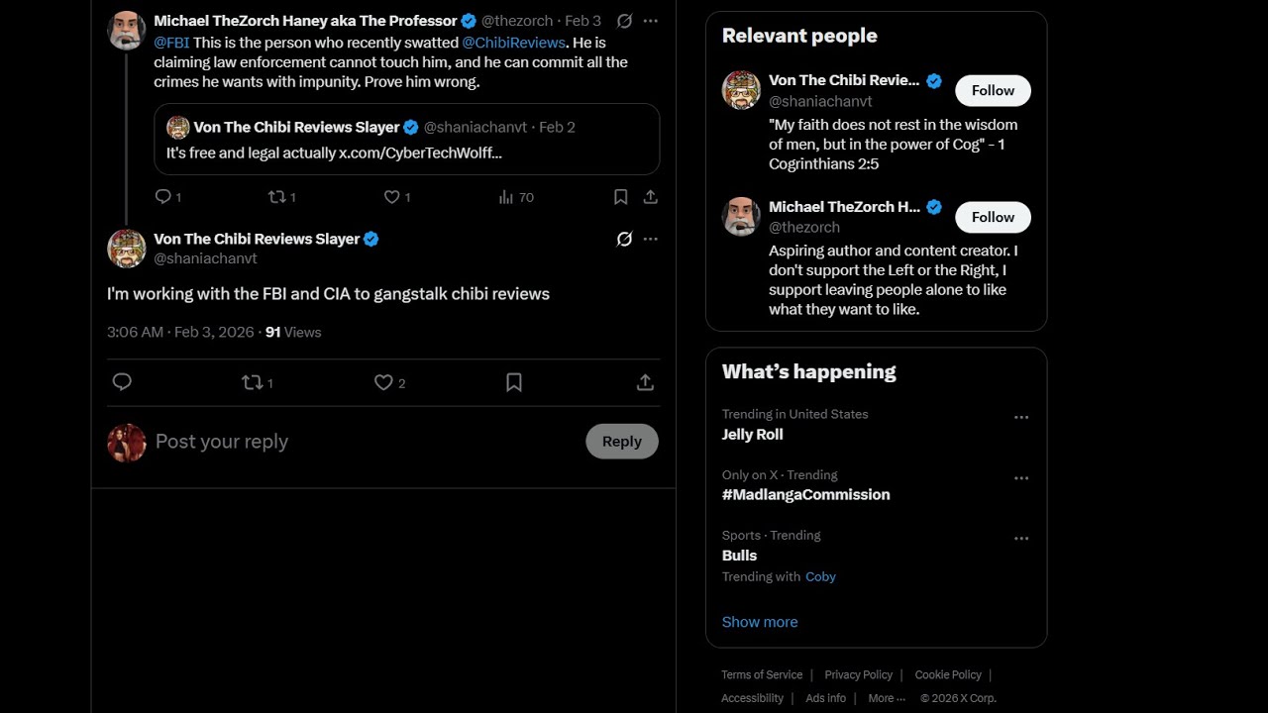Click Show more under What's happening
This screenshot has width=1268, height=713.
click(x=760, y=622)
